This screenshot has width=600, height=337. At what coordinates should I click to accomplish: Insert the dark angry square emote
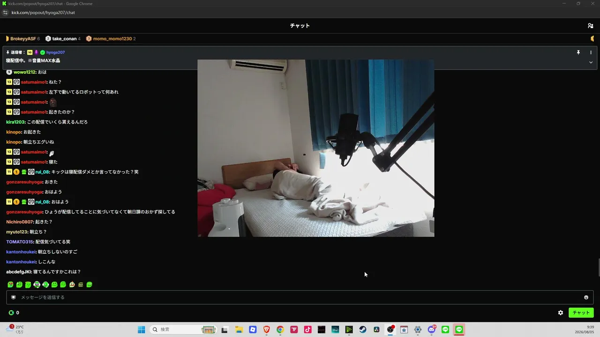click(x=81, y=285)
